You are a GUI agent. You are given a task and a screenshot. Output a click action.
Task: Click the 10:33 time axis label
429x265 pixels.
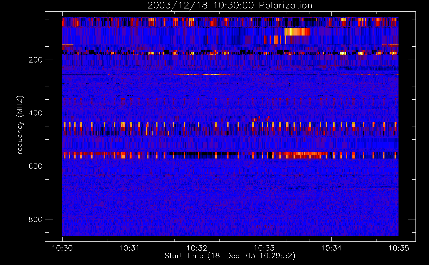264,248
